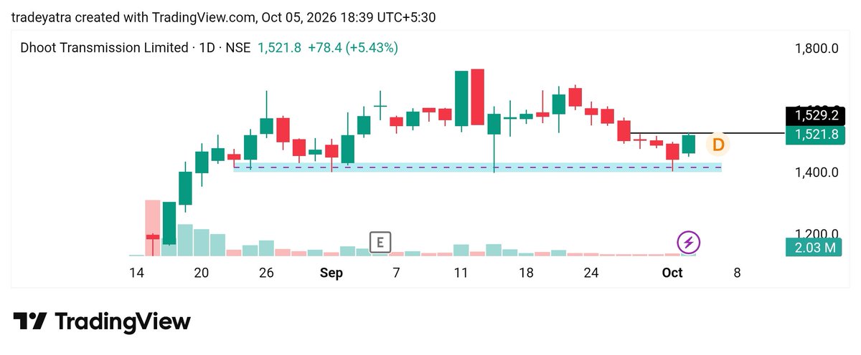Screen dimensions: 861x355
Task: Click the TradingView wordmark text
Action: [x=123, y=321]
